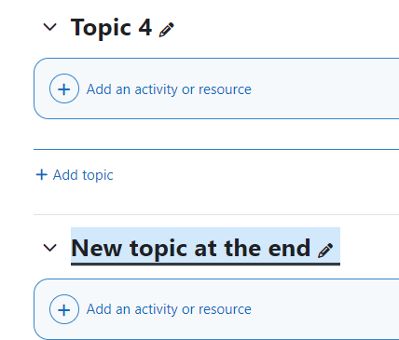The width and height of the screenshot is (399, 340).
Task: Click the blue divider line above Add topic
Action: [216, 149]
